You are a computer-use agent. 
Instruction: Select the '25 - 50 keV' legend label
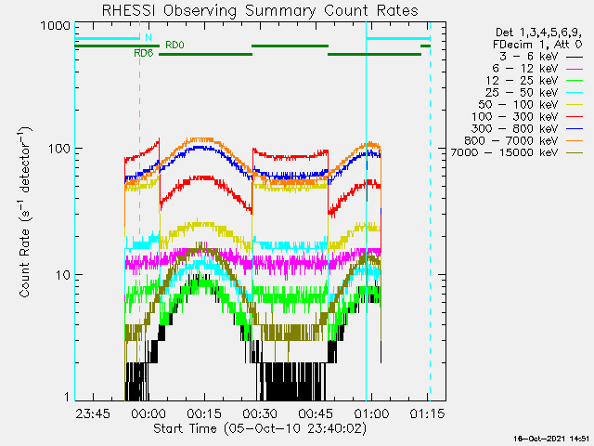(x=522, y=93)
